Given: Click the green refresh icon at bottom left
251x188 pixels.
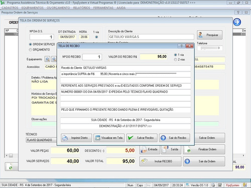Looking at the screenshot, I should click(x=11, y=166).
